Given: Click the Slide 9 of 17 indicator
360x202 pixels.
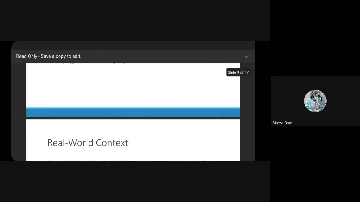Looking at the screenshot, I should pos(238,72).
